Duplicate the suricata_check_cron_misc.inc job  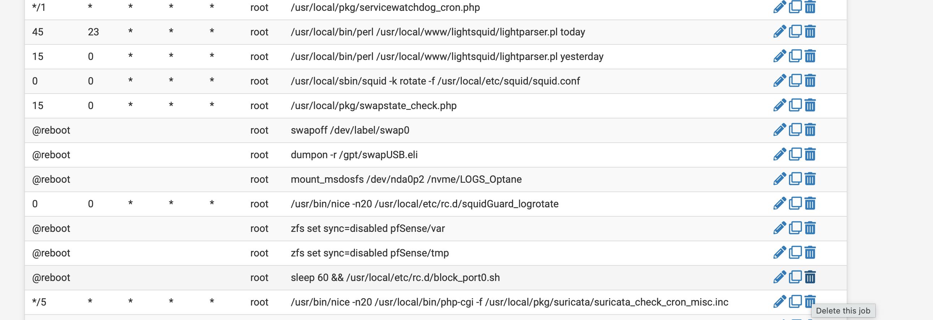tap(795, 302)
